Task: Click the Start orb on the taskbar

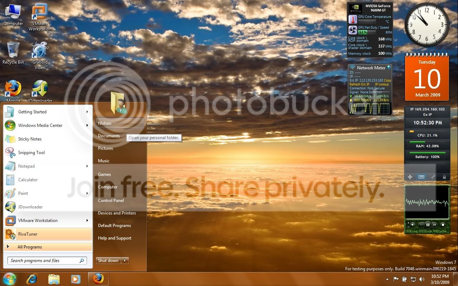Action: tap(10, 279)
